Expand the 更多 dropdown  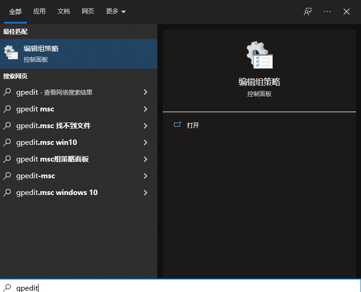116,11
